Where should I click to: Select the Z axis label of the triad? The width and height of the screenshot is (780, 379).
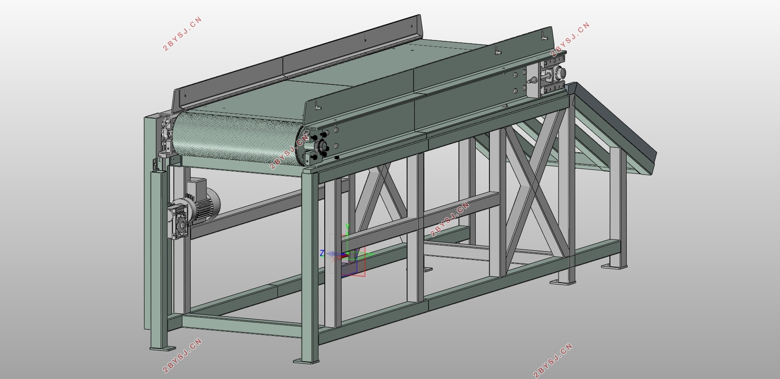coord(322,253)
